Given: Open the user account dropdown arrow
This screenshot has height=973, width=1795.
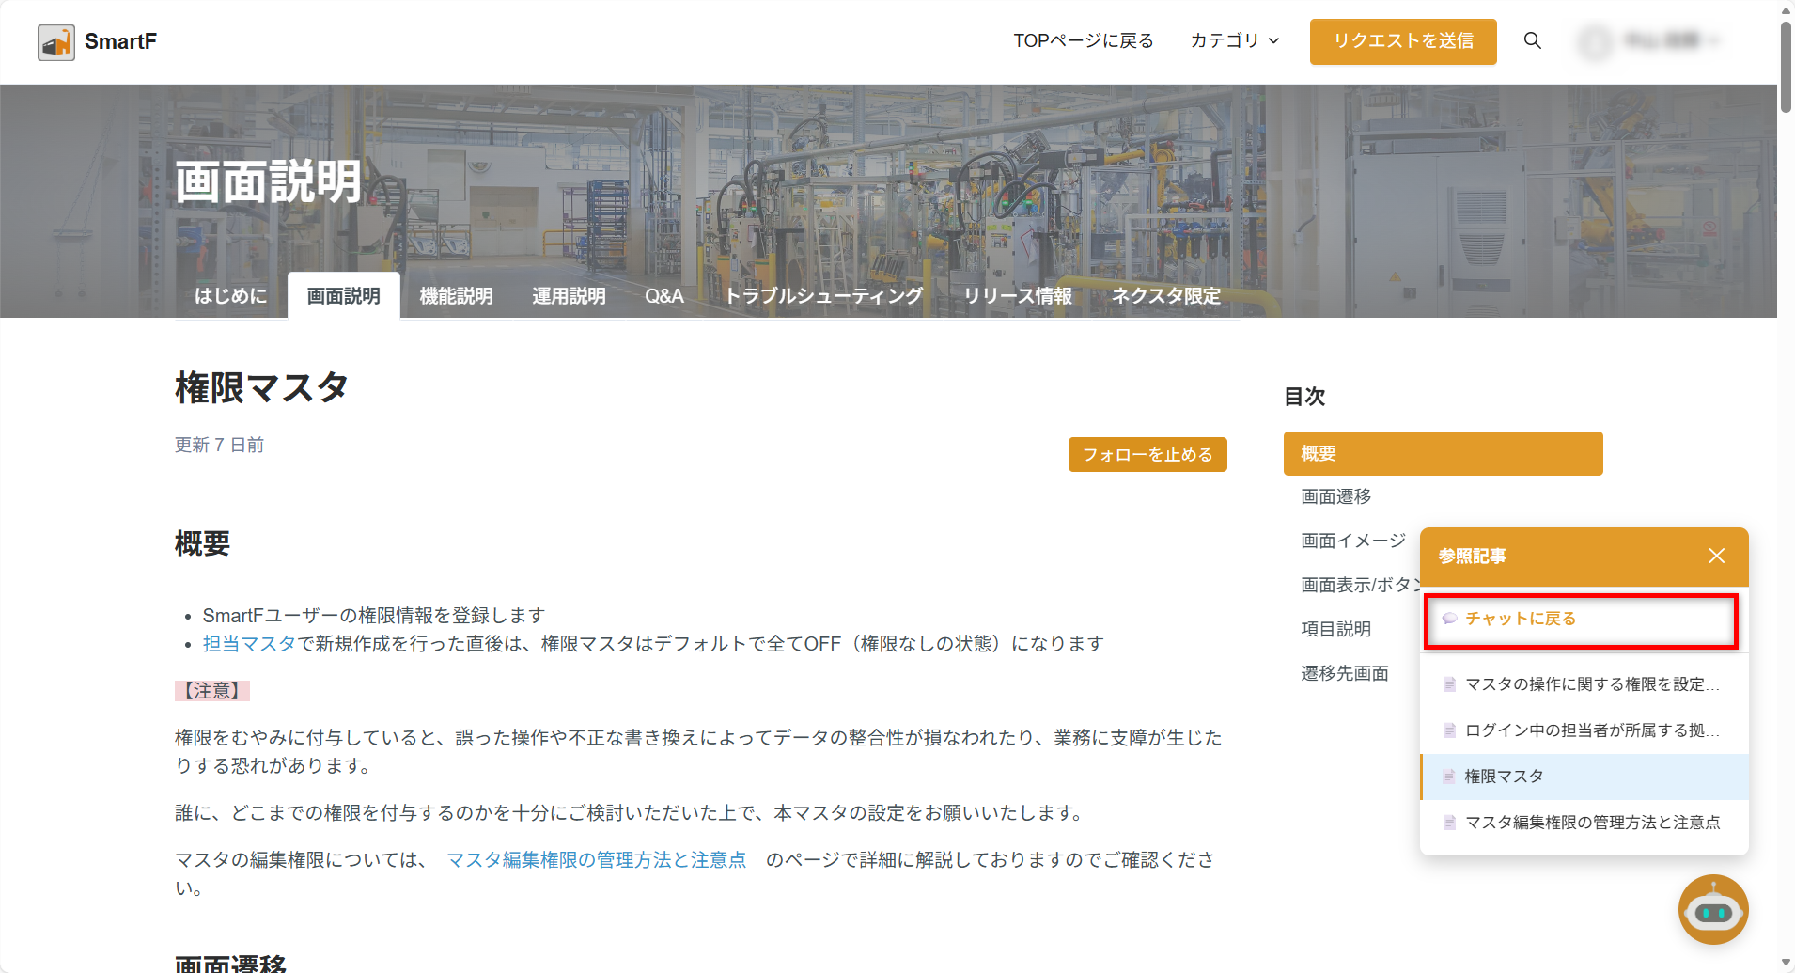Looking at the screenshot, I should [1714, 41].
